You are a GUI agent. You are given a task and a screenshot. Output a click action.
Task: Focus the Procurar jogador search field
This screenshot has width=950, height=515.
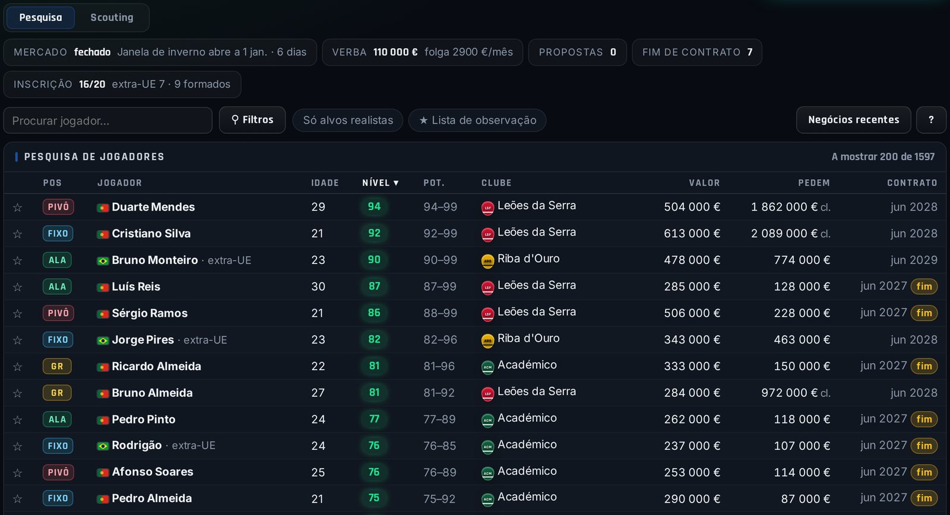tap(108, 120)
